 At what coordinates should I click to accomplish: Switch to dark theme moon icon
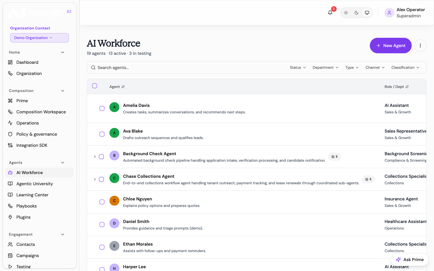click(356, 13)
